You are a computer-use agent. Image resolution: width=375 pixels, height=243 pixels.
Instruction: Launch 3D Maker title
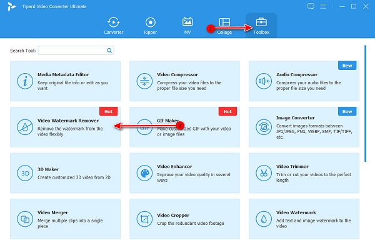48,169
